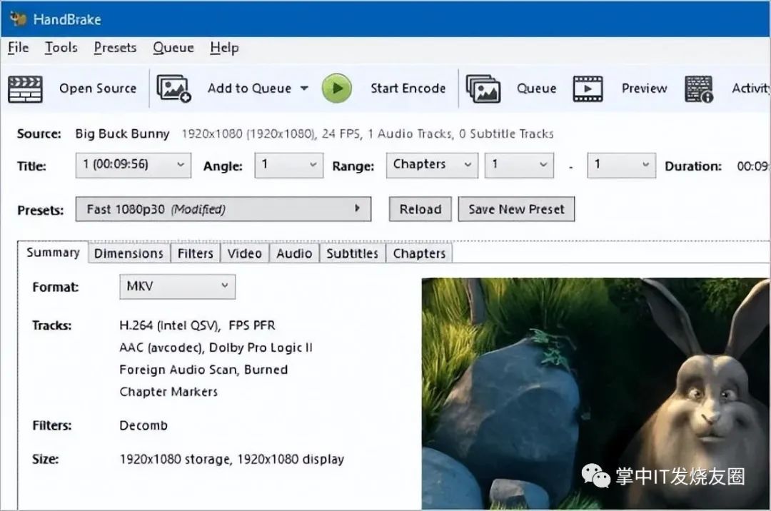771x511 pixels.
Task: Click the Foreign Audio Scan, Burned text
Action: tap(203, 370)
